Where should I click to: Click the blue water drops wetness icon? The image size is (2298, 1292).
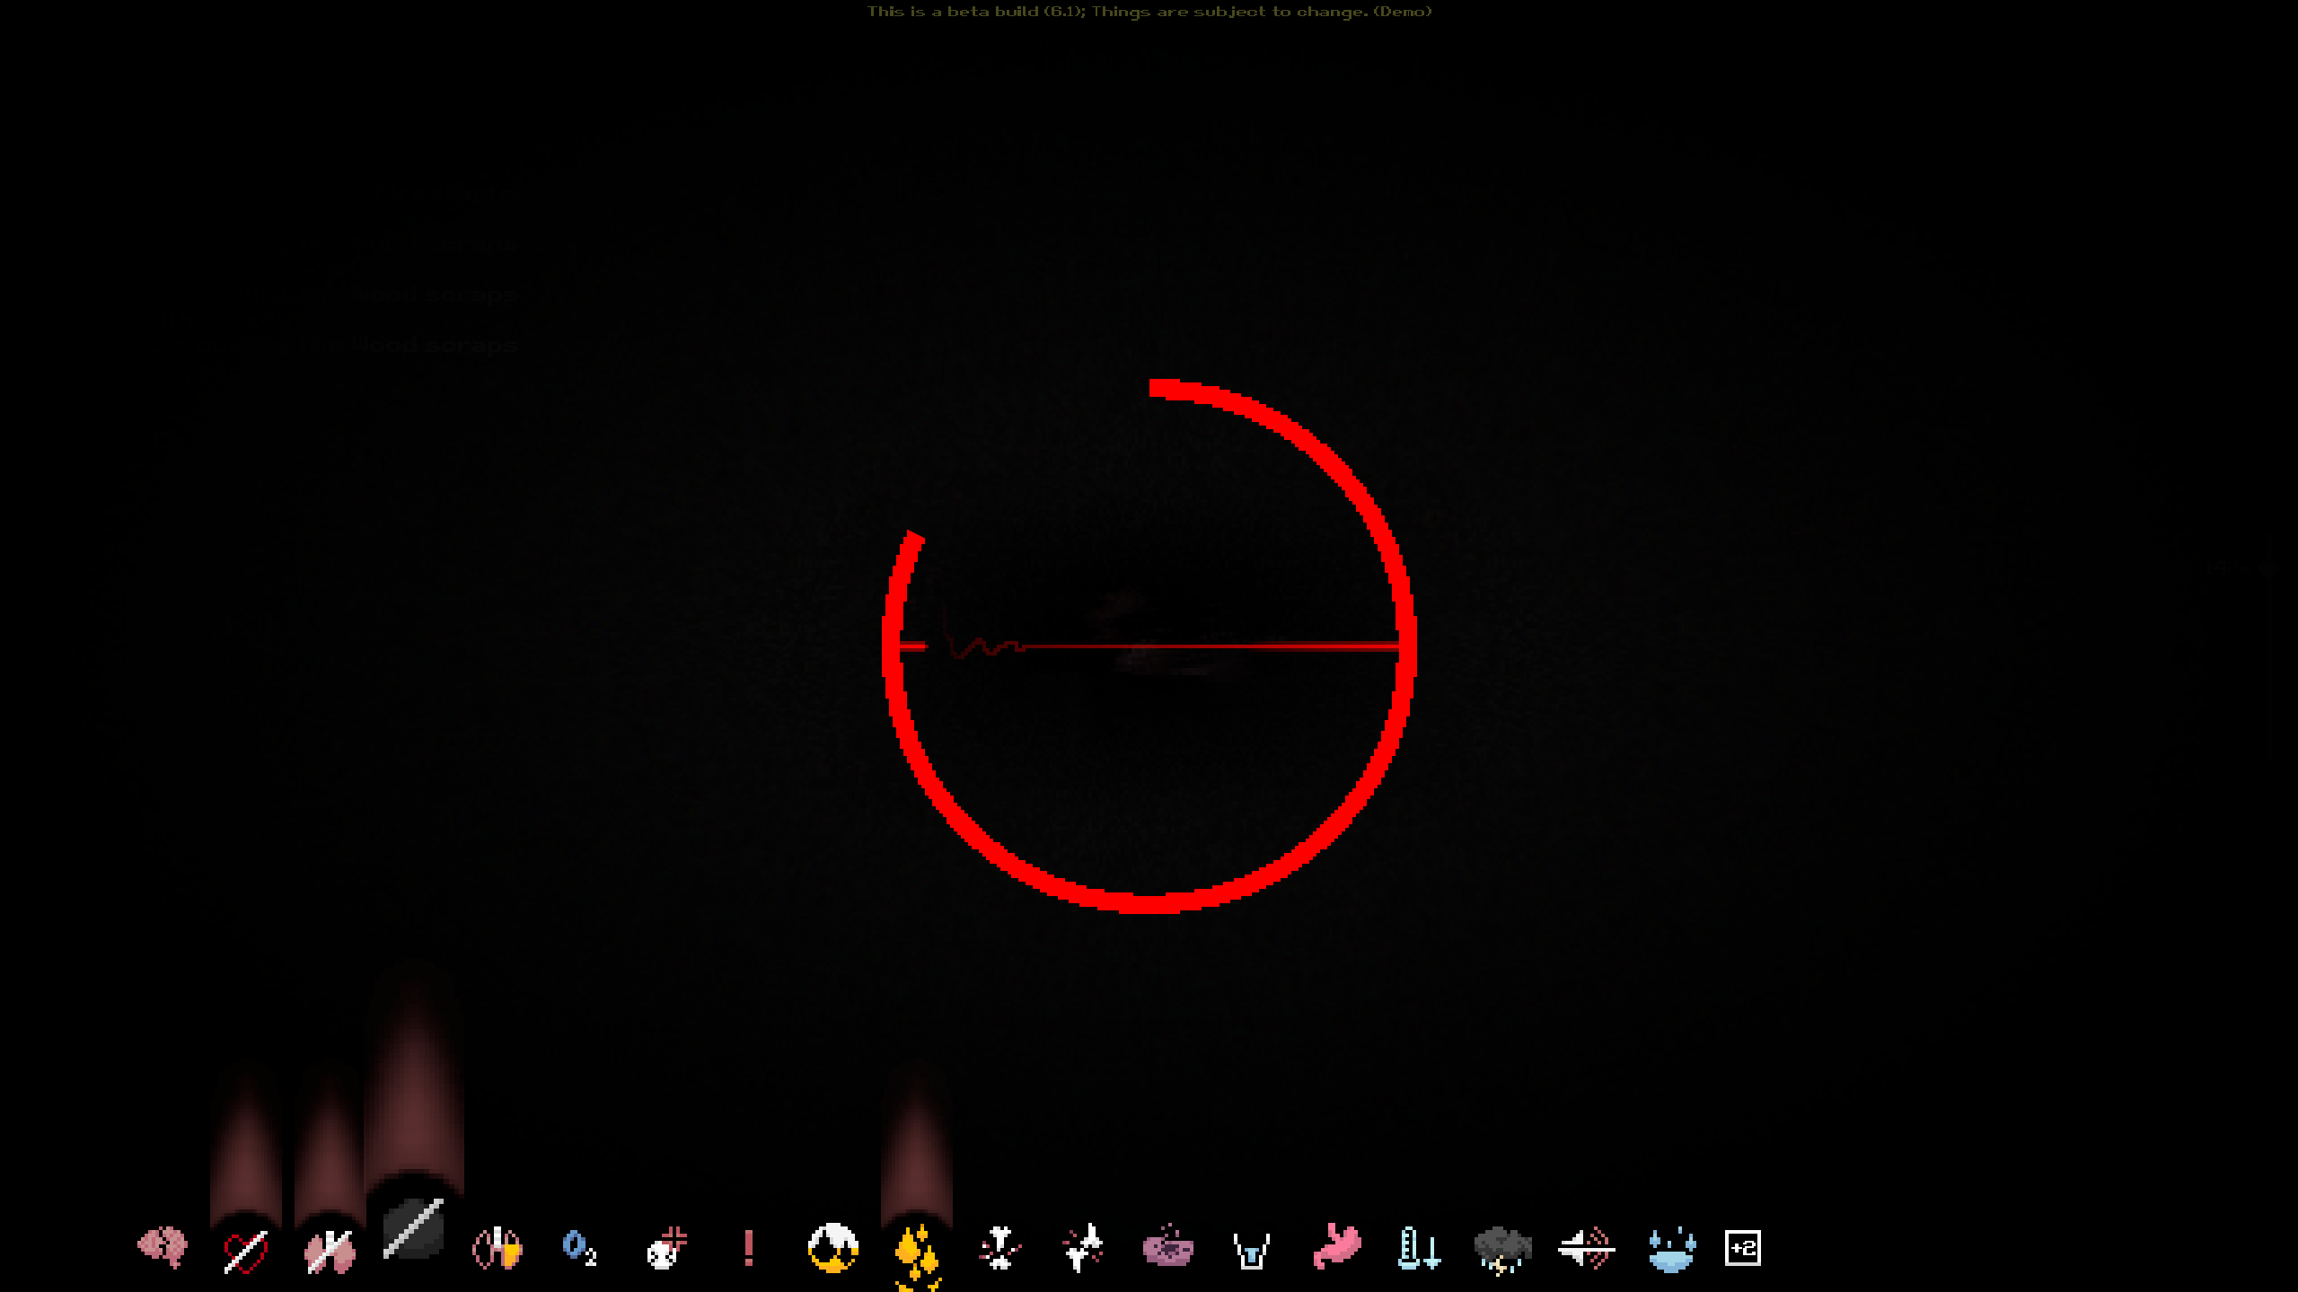[x=1671, y=1250]
